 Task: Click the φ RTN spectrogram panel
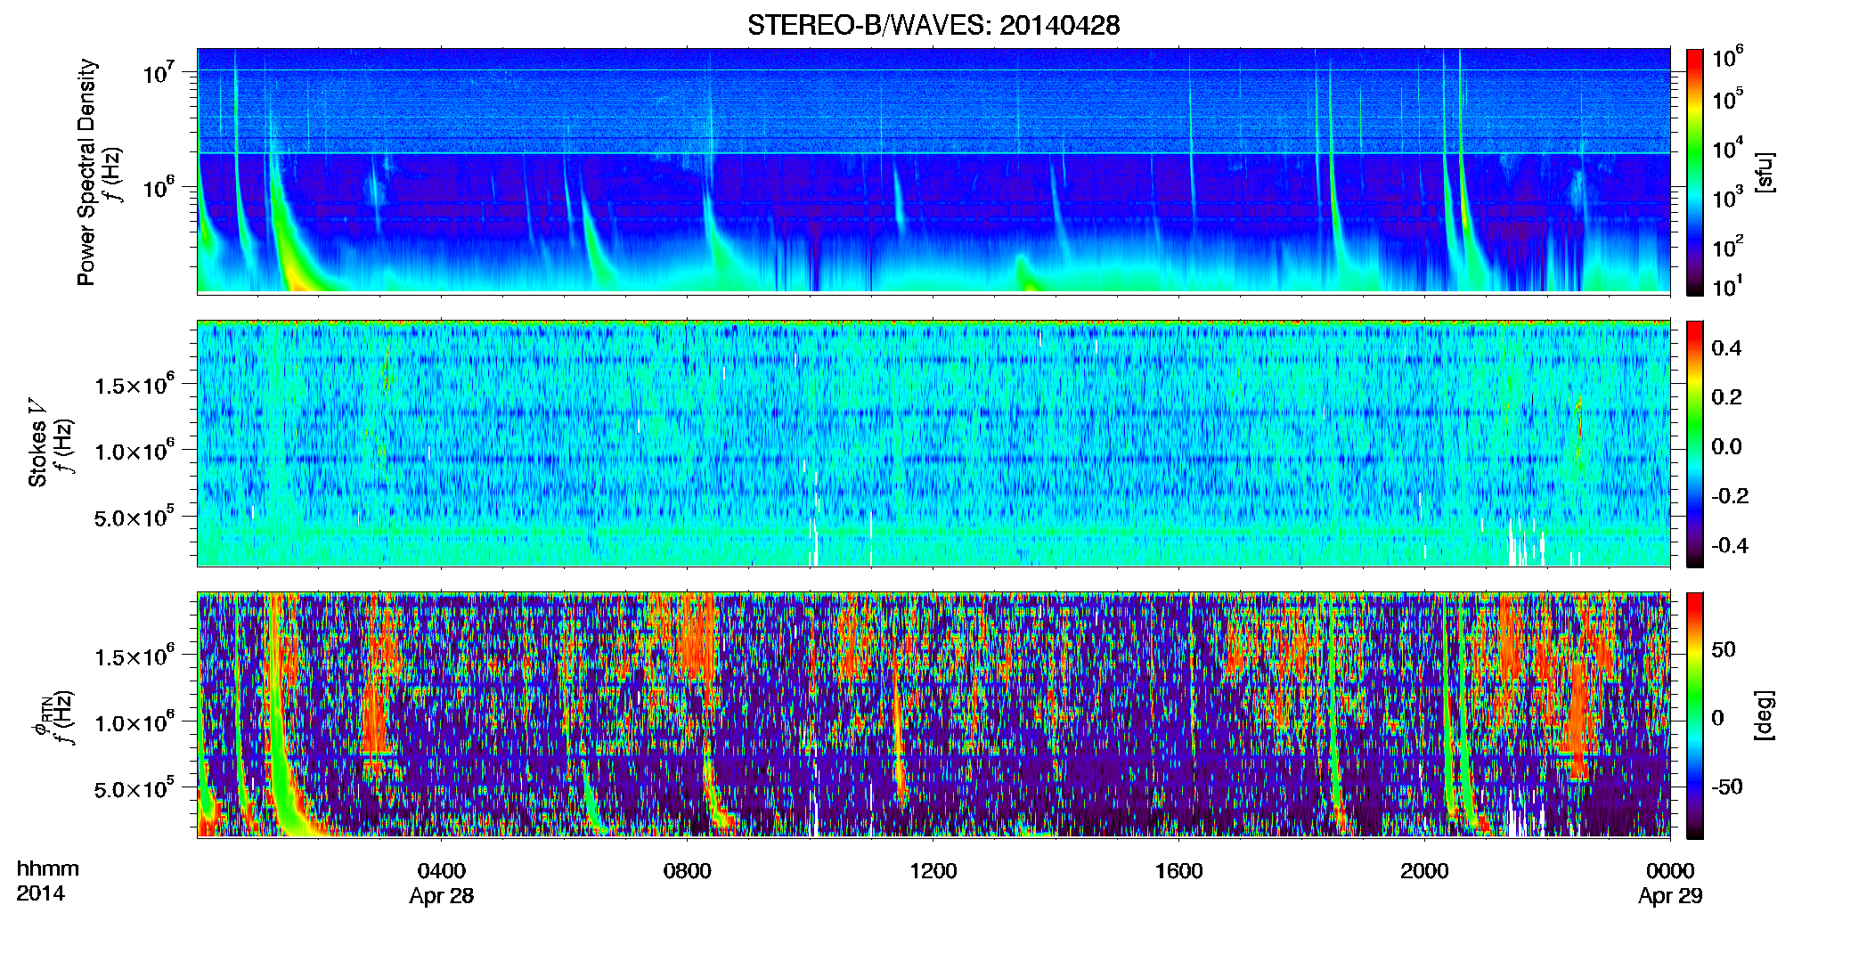[x=933, y=714]
